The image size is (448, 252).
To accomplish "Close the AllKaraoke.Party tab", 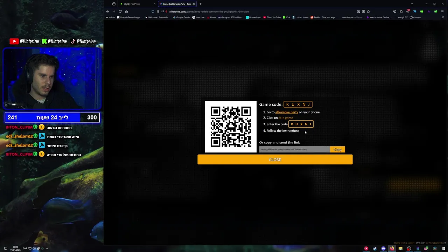I will (194, 4).
